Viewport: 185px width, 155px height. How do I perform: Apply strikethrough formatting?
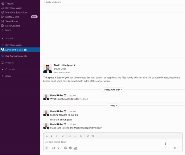57,136
